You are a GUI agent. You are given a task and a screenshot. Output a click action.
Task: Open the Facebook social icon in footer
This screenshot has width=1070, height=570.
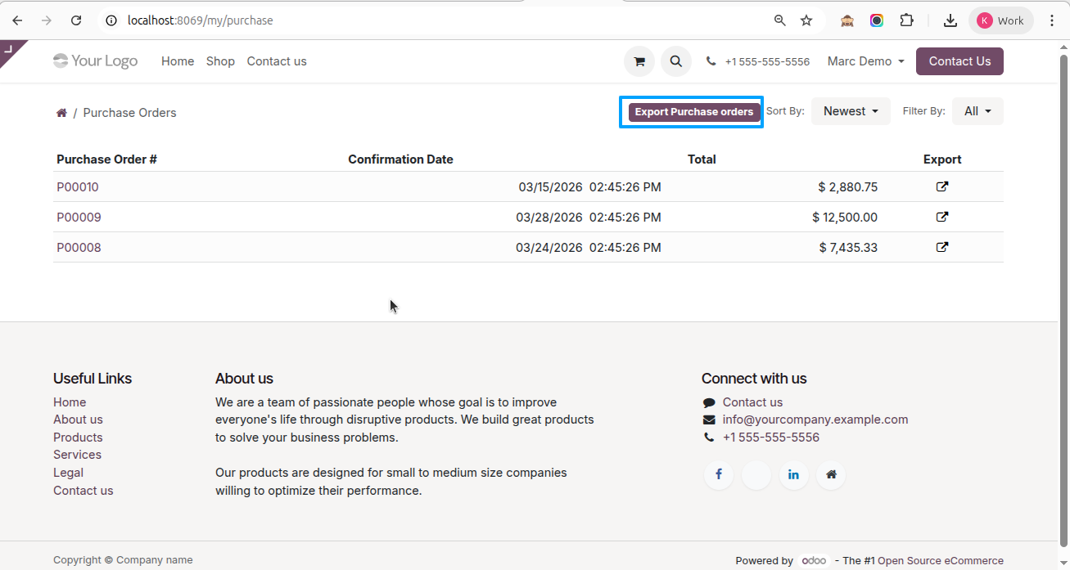(x=719, y=474)
